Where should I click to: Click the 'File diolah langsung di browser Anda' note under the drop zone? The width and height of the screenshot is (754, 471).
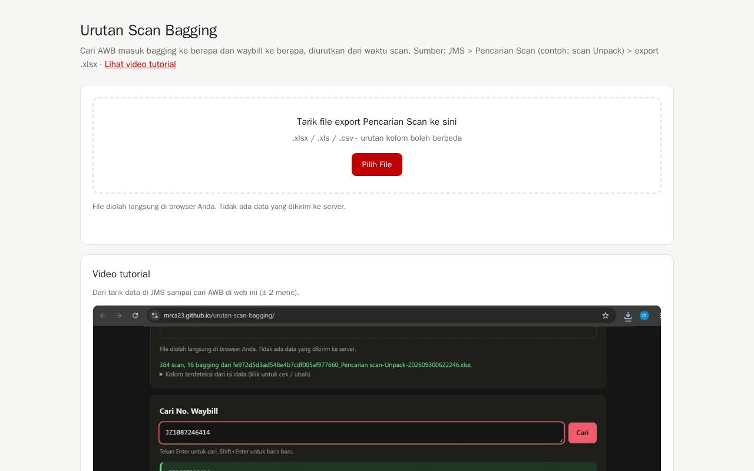click(219, 207)
